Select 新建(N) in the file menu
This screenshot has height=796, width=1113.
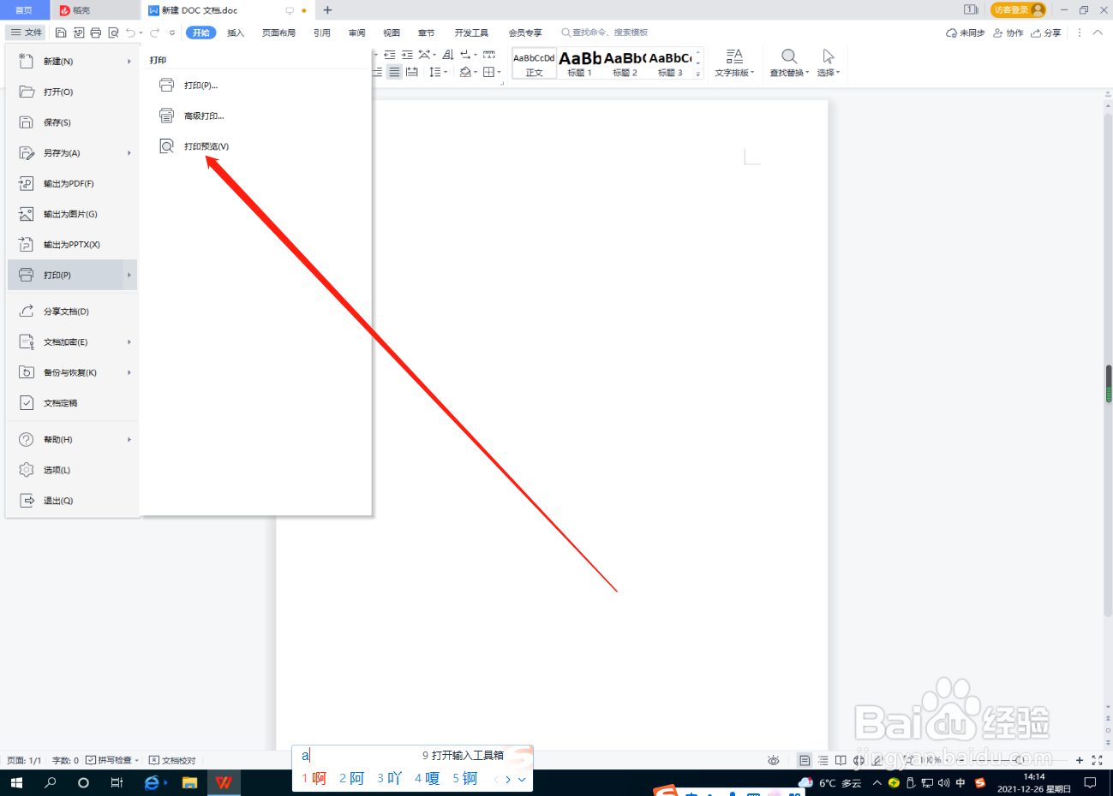tap(72, 62)
